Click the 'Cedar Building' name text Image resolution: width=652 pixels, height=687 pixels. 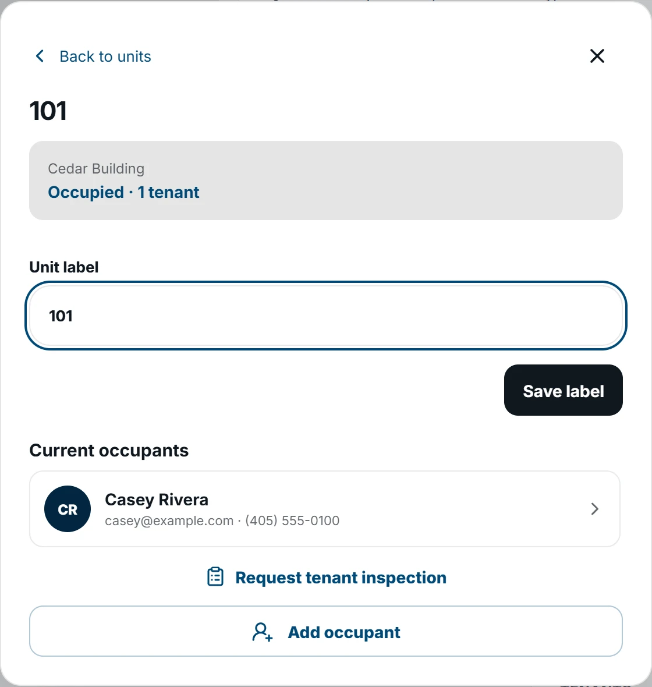(x=96, y=169)
